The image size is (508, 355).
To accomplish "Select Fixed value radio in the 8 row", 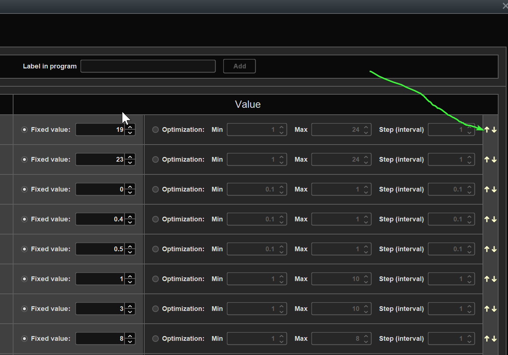I will [24, 339].
